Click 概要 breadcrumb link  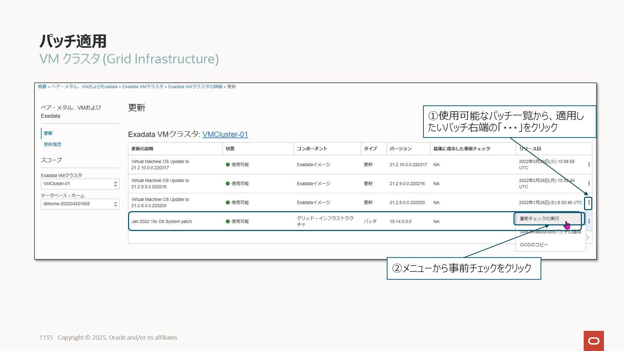(x=42, y=87)
